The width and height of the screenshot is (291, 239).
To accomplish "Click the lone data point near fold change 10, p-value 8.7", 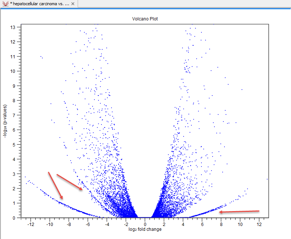I will tap(242, 90).
